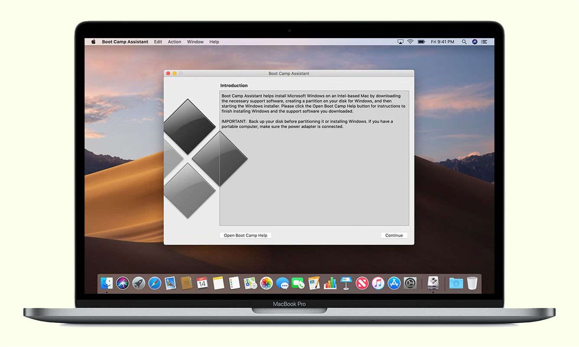This screenshot has width=579, height=347.
Task: Click Open Boot Camp Help button
Action: (246, 235)
